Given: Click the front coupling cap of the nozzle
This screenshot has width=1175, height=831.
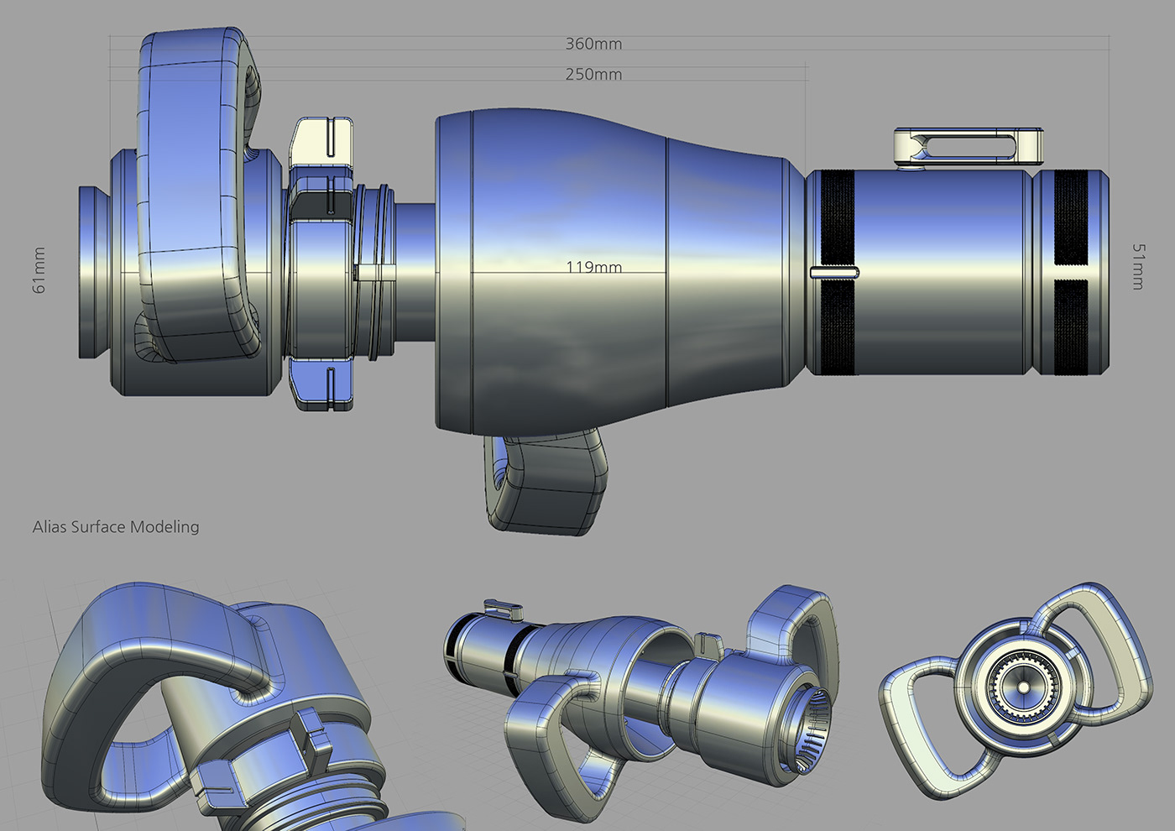Looking at the screenshot, I should [91, 269].
